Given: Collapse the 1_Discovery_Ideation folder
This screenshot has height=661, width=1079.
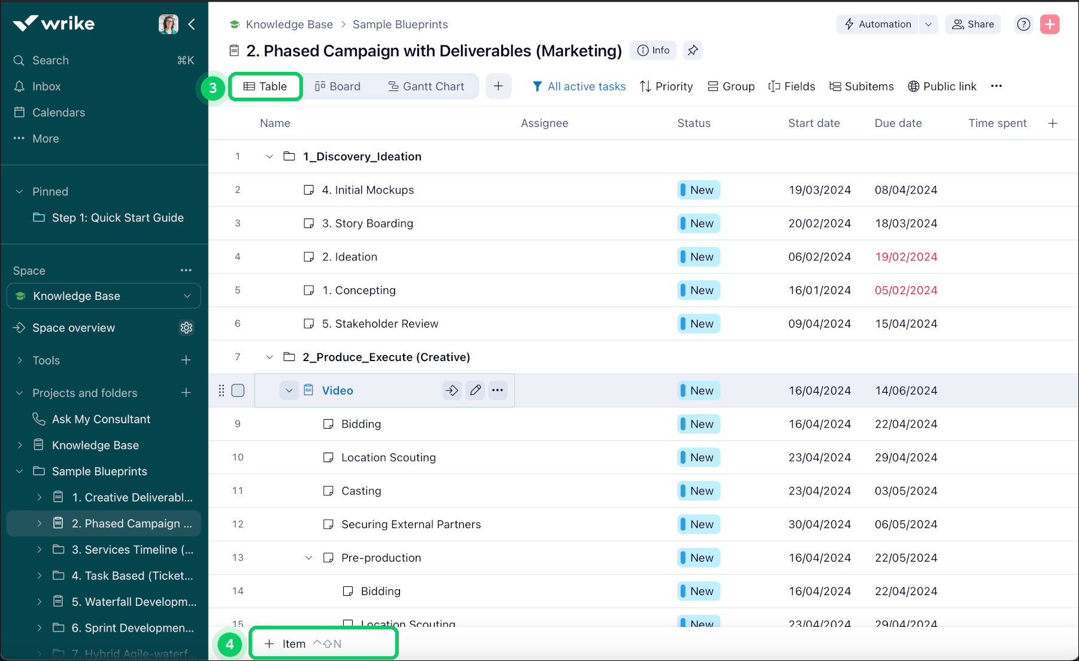Looking at the screenshot, I should 269,156.
